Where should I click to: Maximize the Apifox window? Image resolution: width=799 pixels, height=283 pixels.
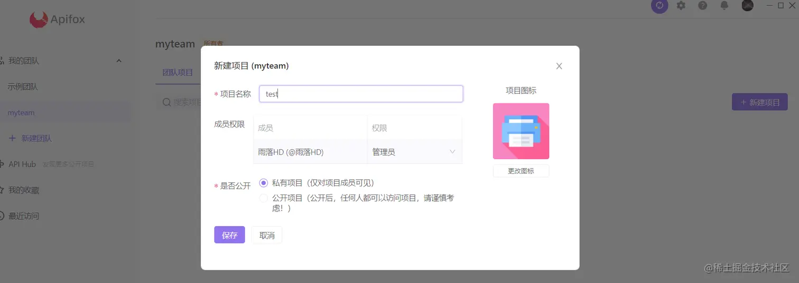tap(781, 6)
